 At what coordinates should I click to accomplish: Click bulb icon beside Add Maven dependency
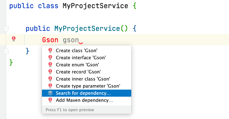(x=50, y=100)
